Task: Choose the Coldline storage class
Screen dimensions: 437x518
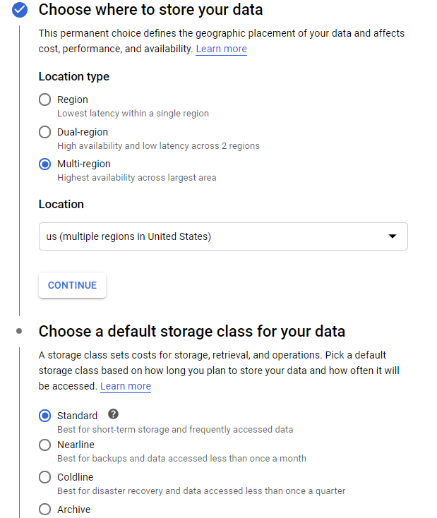Action: point(45,477)
